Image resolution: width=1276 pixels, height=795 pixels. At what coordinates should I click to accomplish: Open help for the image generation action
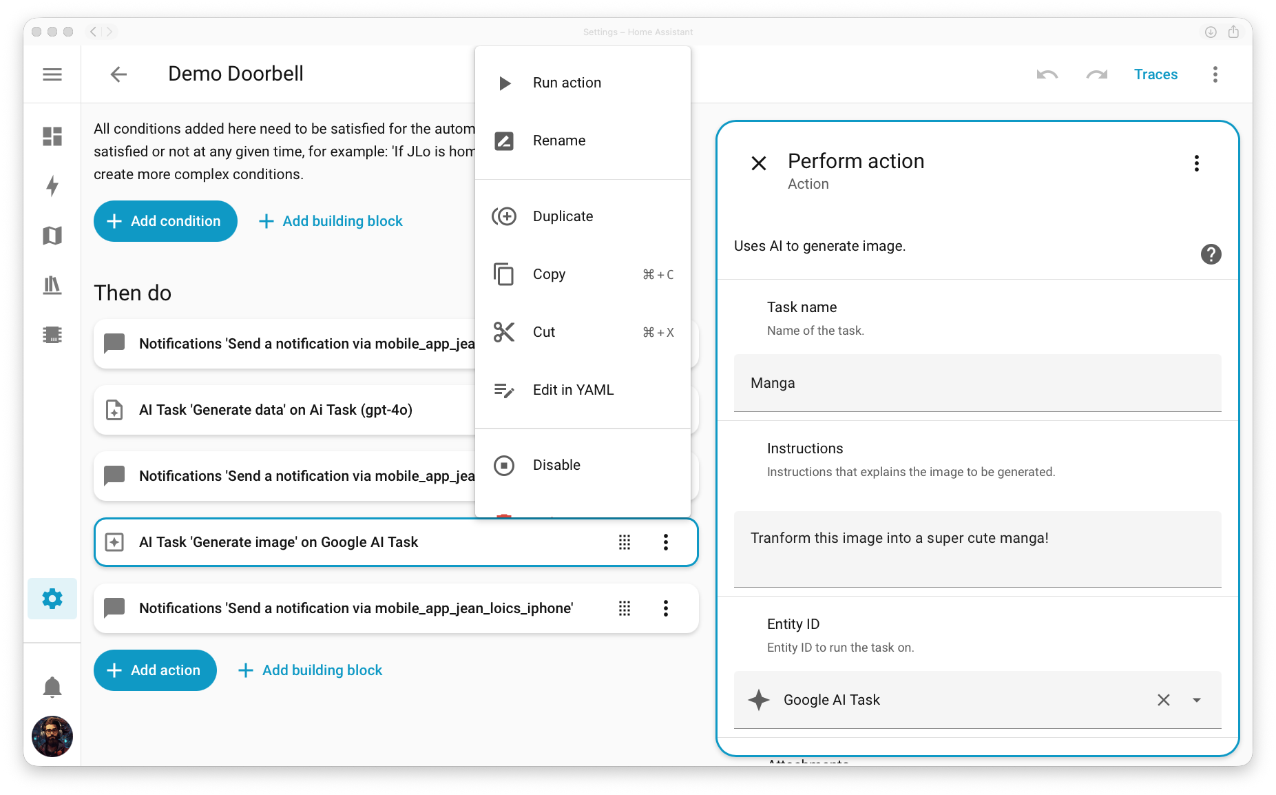[x=1211, y=254]
